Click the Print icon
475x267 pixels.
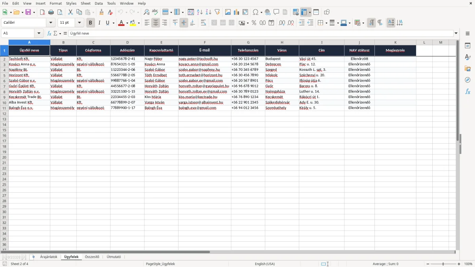tap(51, 12)
